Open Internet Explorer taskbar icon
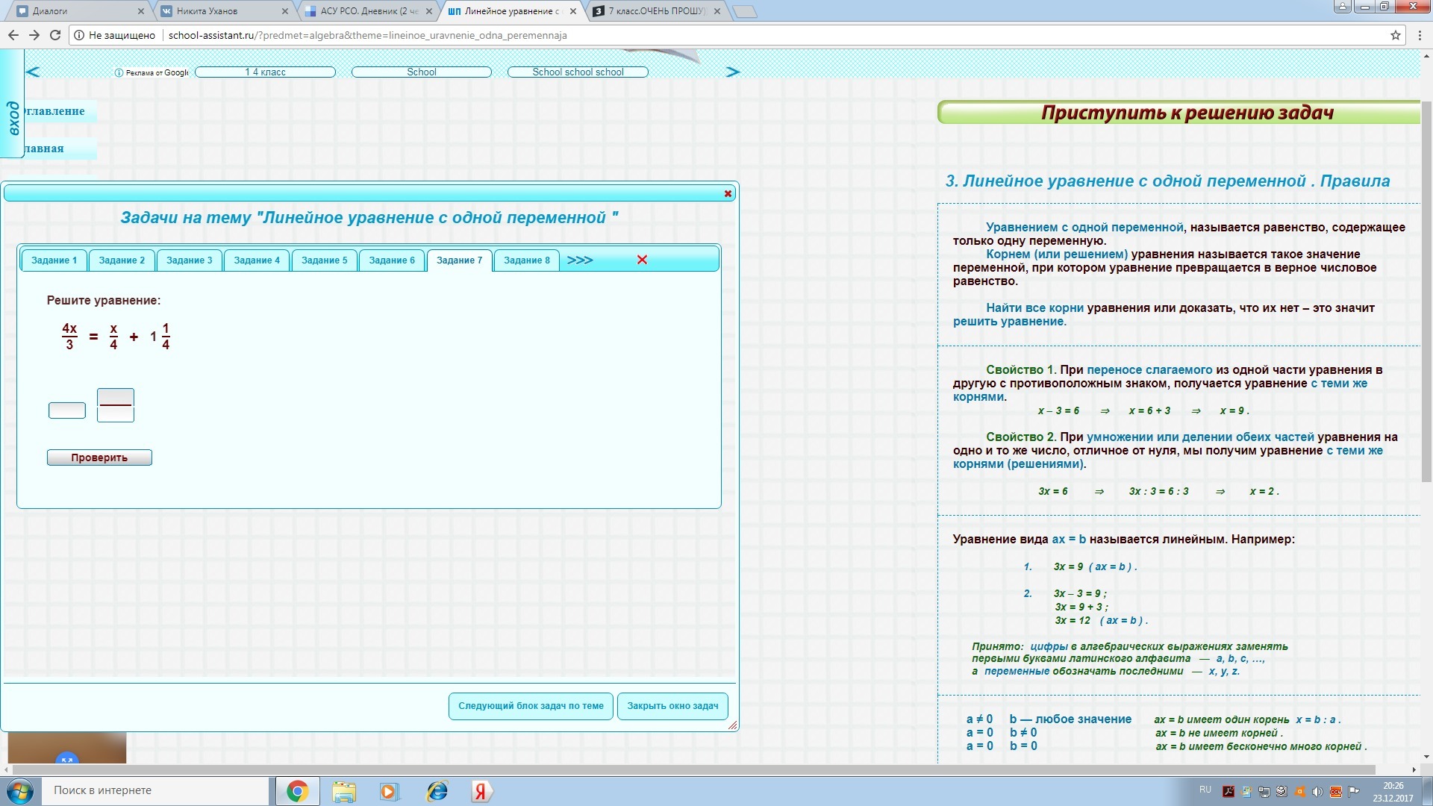The image size is (1433, 806). [x=437, y=791]
